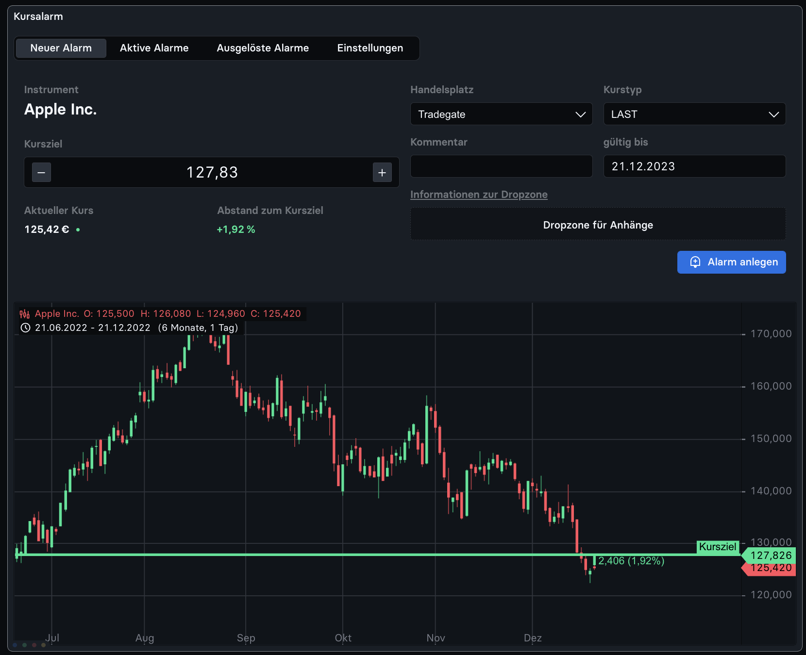
Task: Click the green Kursziel line label
Action: point(718,547)
